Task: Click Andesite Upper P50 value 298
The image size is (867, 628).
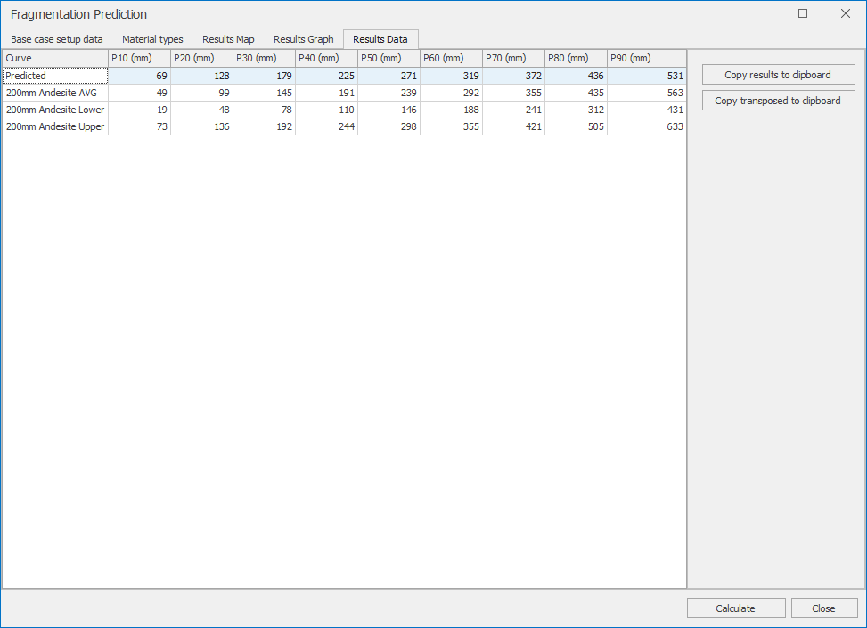Action: pyautogui.click(x=389, y=126)
